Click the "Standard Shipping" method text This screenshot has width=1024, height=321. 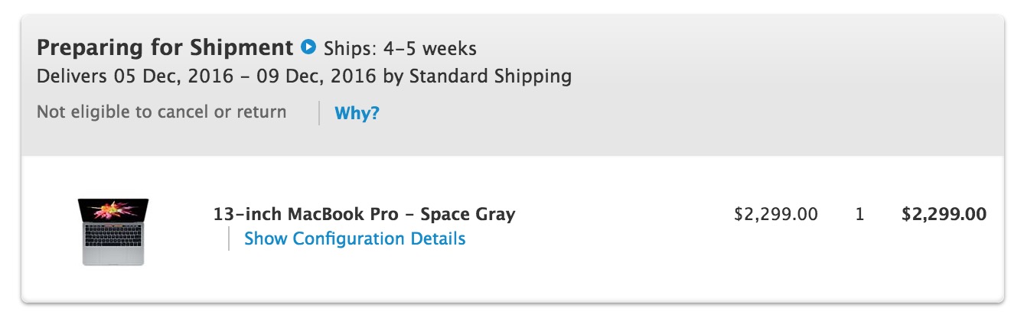pyautogui.click(x=490, y=76)
